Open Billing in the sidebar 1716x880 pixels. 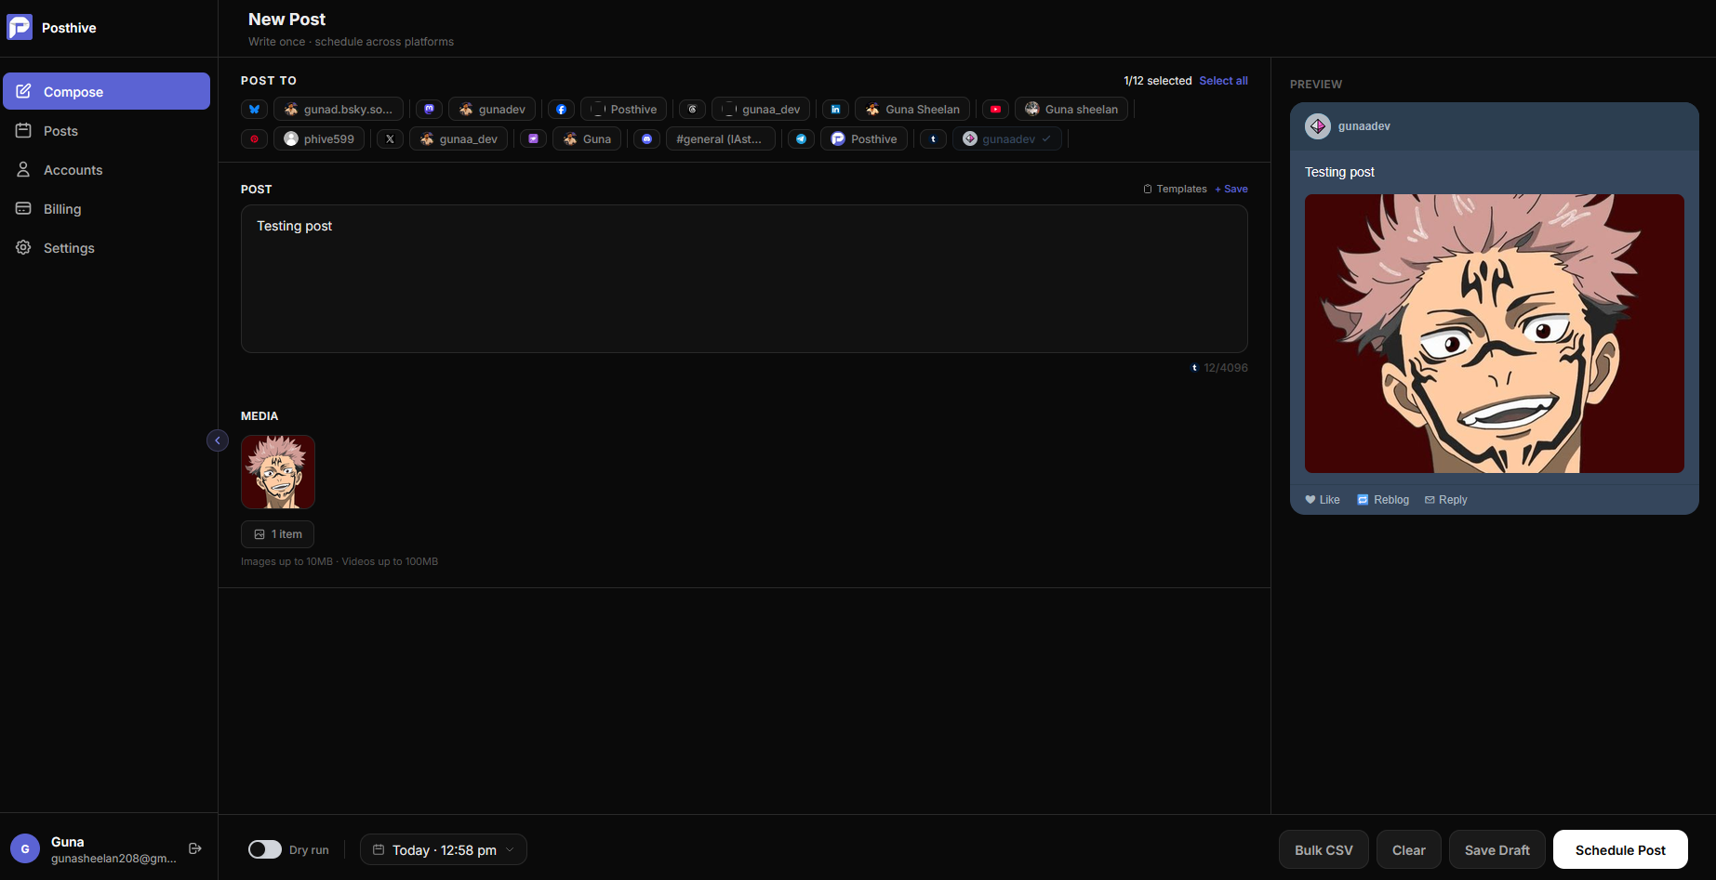click(x=107, y=209)
